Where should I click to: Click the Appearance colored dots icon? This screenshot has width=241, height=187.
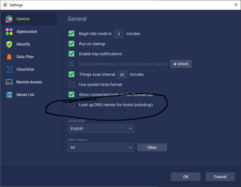pos(9,32)
